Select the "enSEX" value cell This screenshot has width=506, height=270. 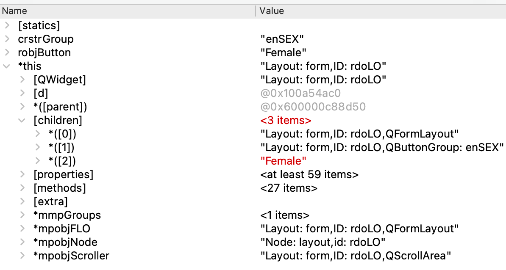[x=282, y=39]
